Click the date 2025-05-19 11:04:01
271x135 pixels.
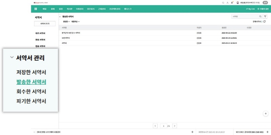(x=229, y=38)
